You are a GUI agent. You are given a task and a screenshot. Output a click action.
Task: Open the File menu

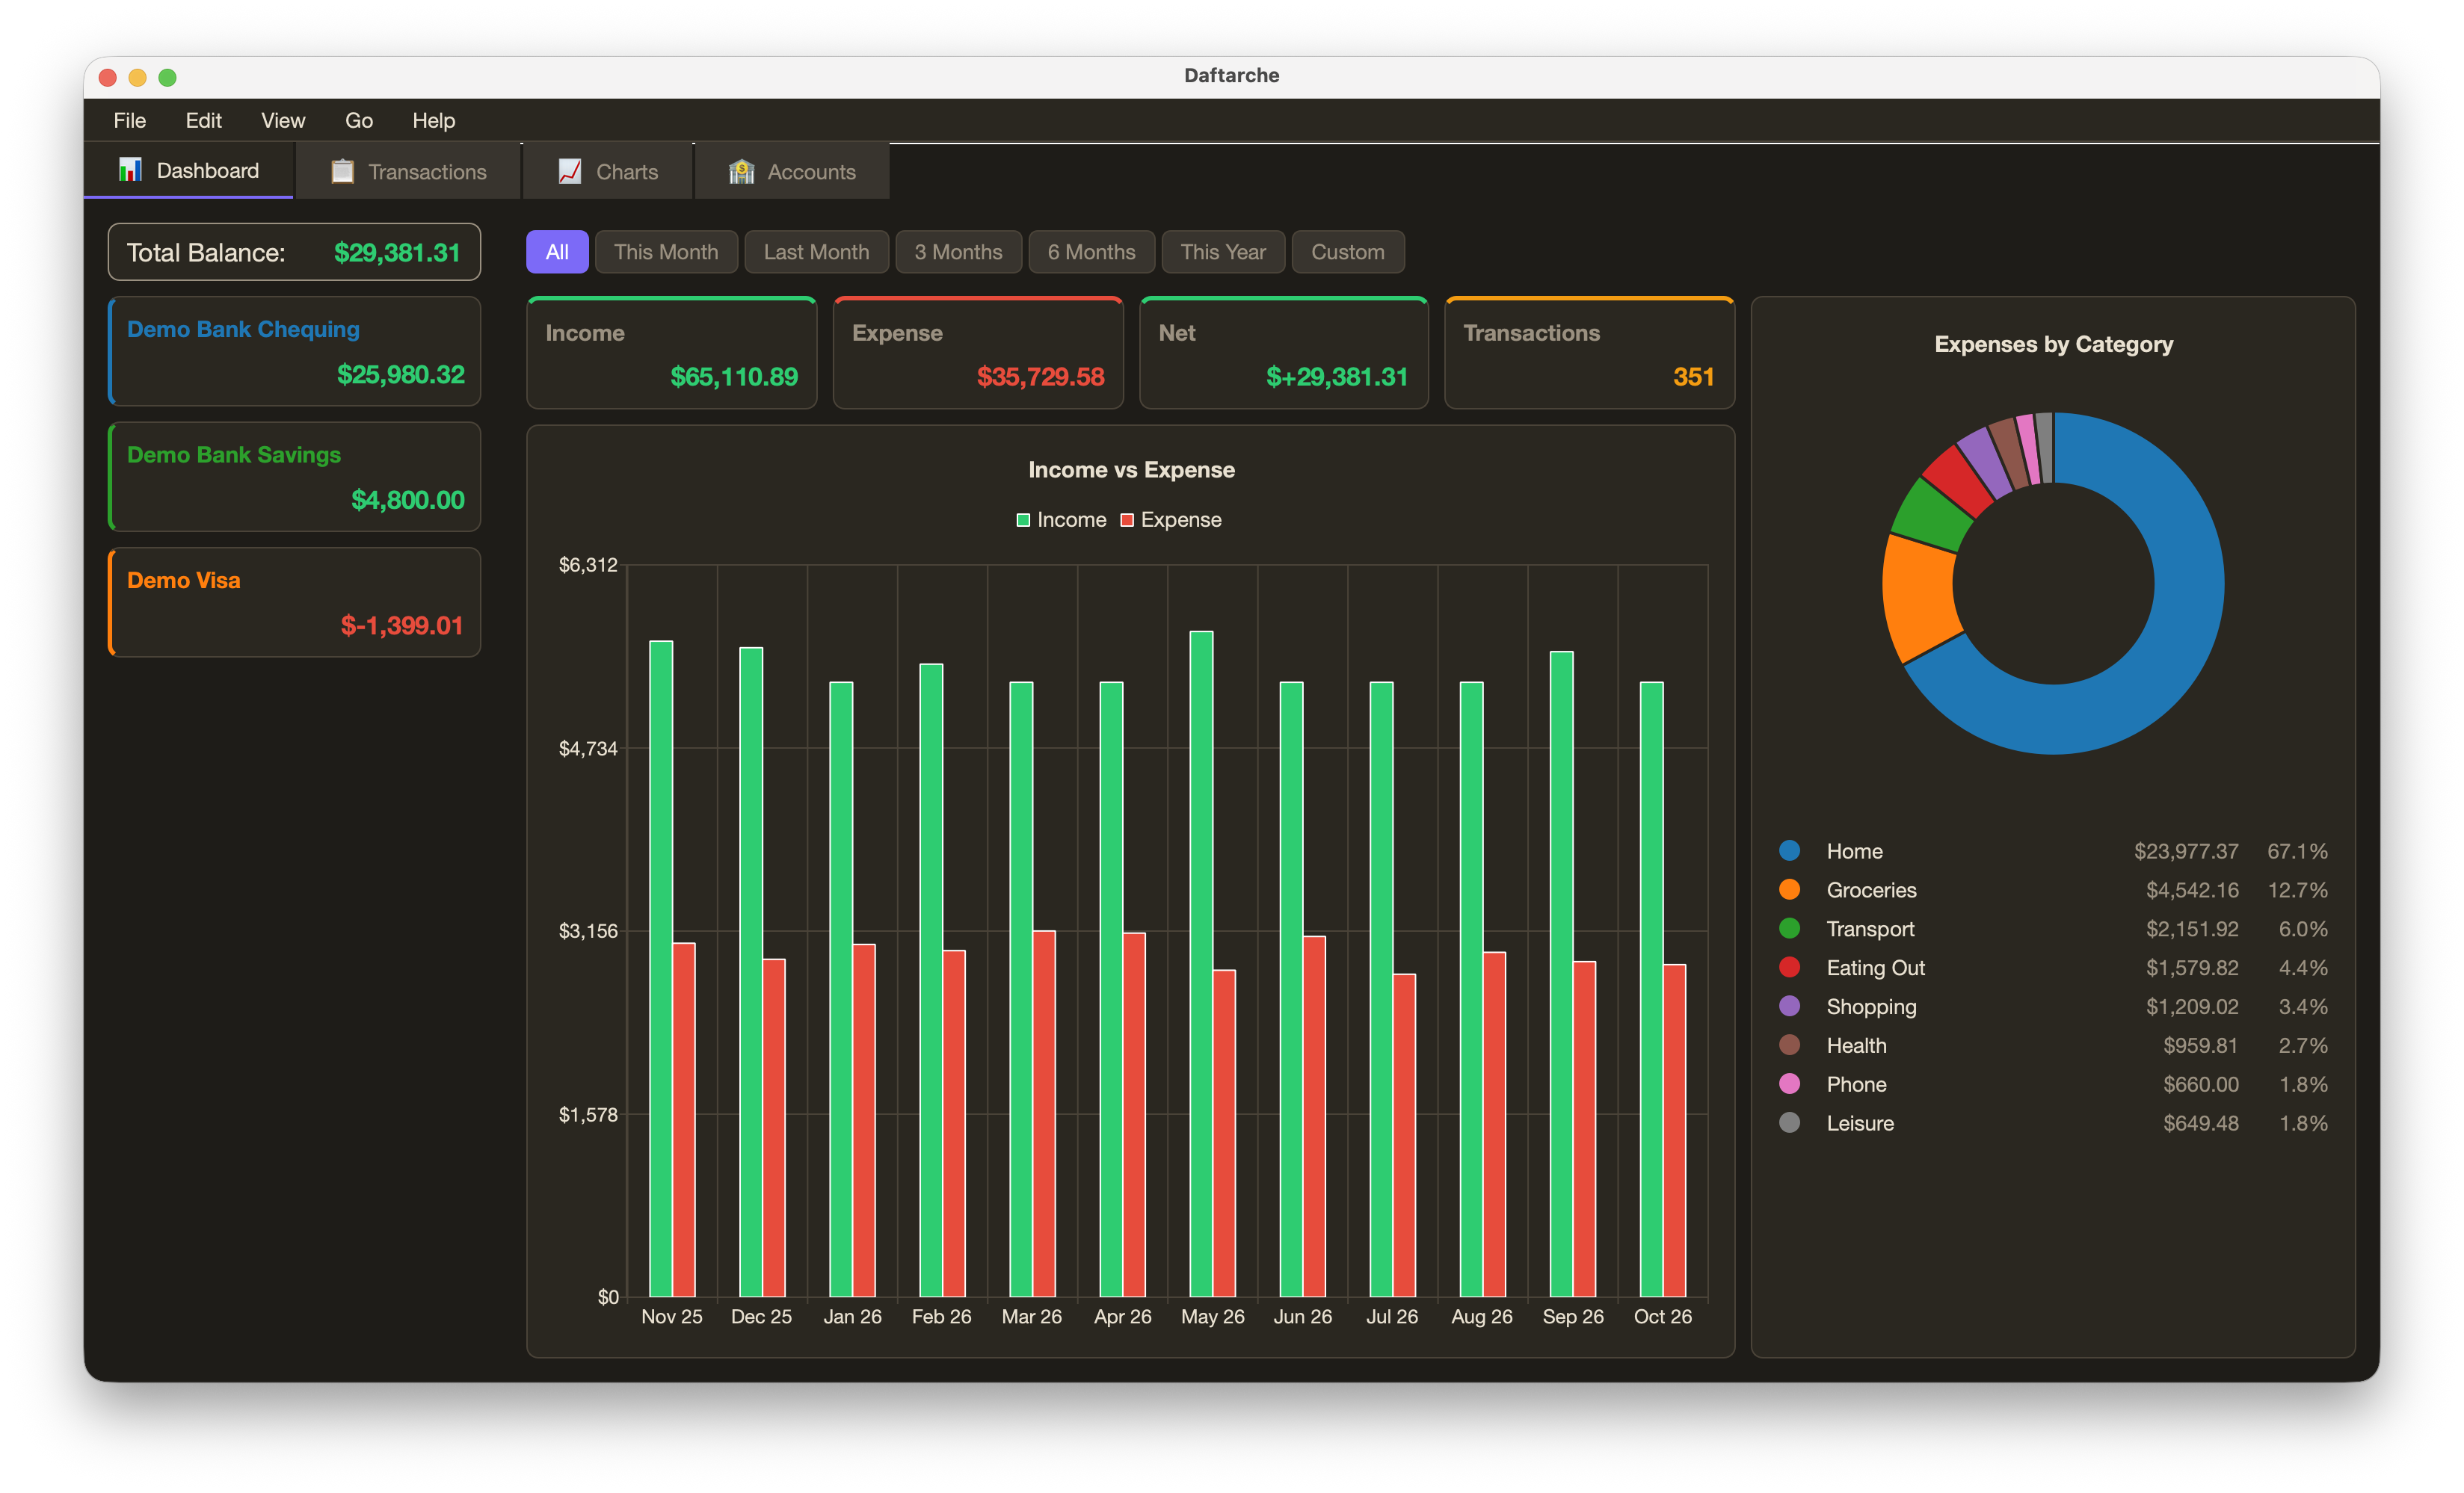point(130,120)
